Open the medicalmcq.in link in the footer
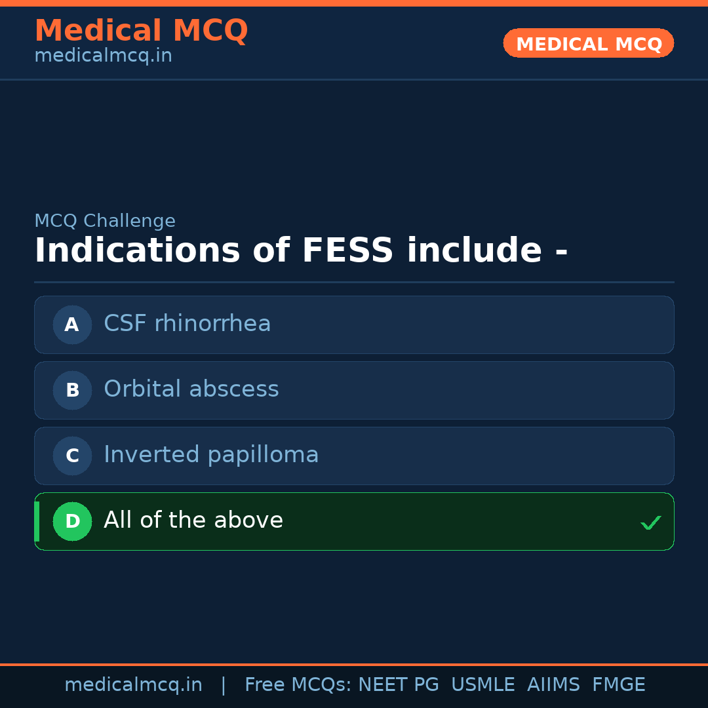 point(133,685)
